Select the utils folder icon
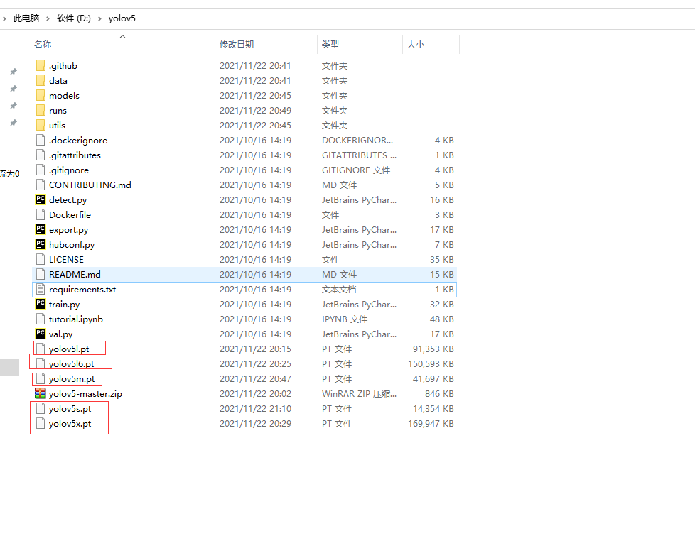Viewport: 695px width, 536px height. point(41,126)
